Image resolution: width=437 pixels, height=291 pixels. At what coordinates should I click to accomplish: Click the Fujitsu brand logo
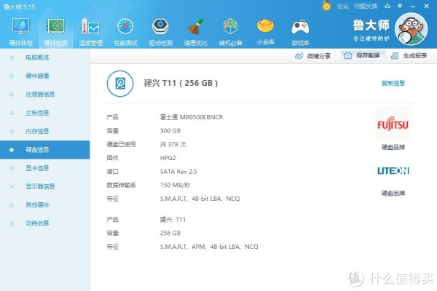[393, 124]
